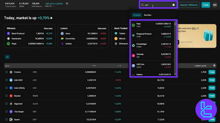
Task: Click the Cronos coin icon
Action: coord(11,72)
